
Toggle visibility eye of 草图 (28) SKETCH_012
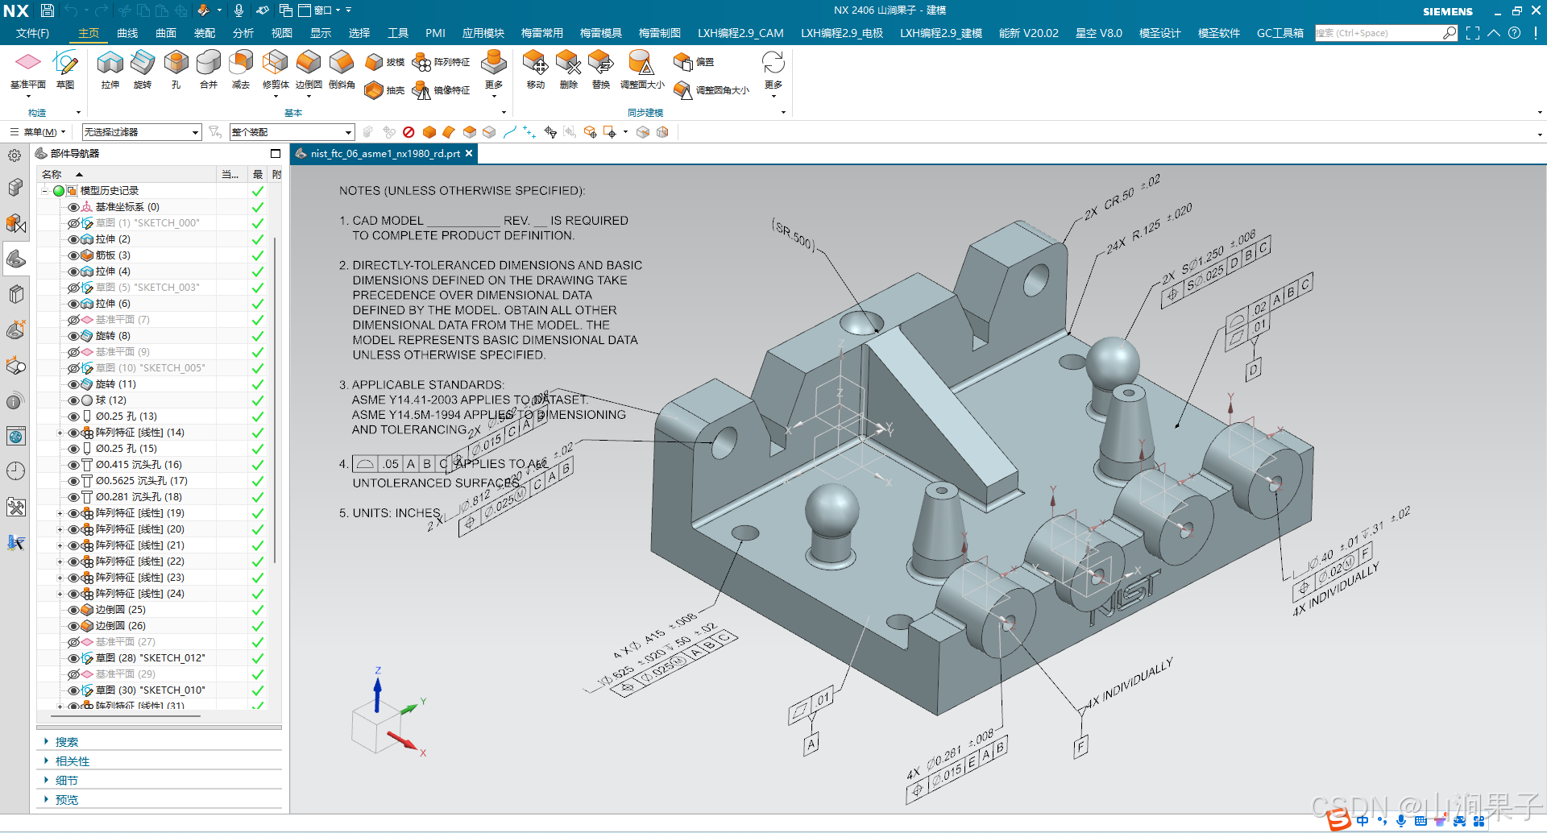(73, 658)
